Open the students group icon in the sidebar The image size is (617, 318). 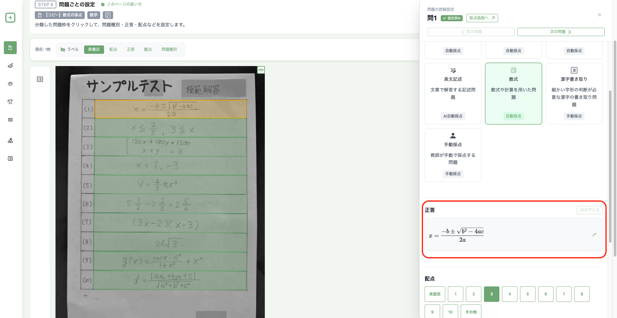click(x=10, y=84)
